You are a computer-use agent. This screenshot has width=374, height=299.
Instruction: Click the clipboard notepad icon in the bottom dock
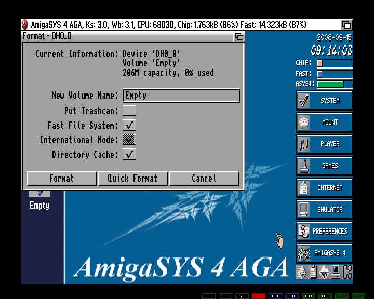[x=313, y=272]
